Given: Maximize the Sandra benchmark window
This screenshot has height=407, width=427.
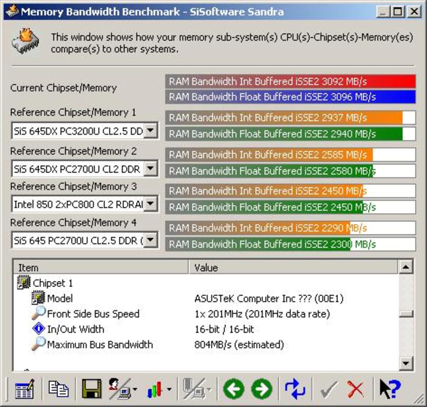Looking at the screenshot, I should (x=398, y=11).
